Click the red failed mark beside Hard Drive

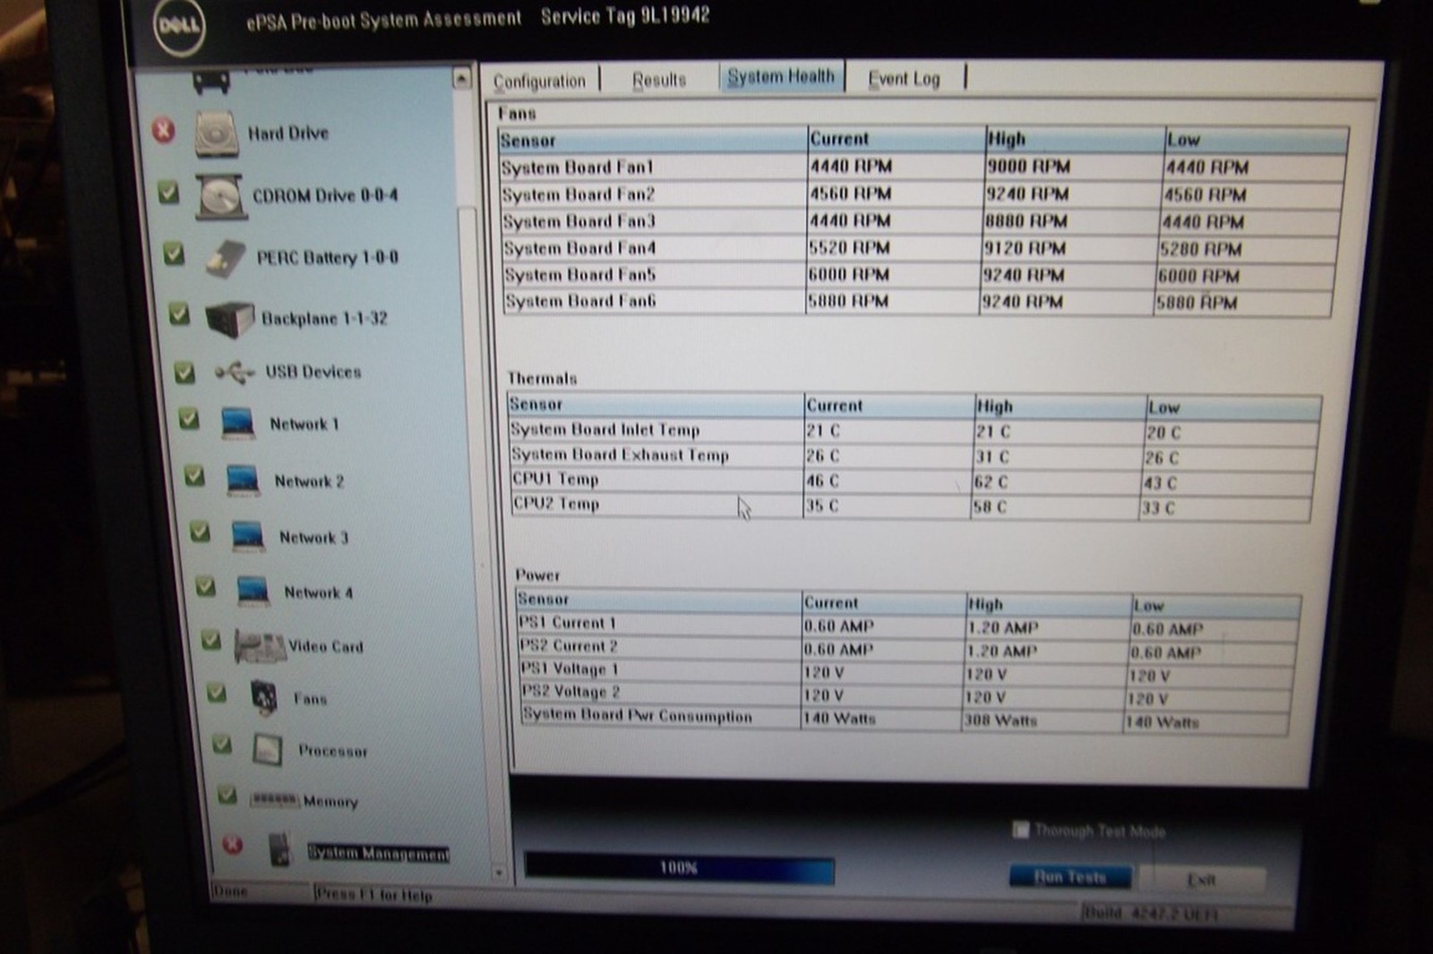pos(163,131)
